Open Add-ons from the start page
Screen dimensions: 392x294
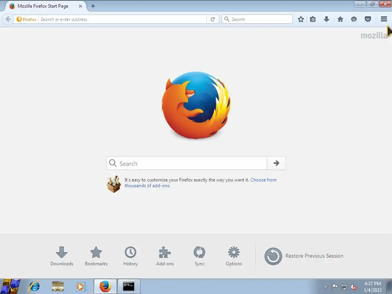pos(165,256)
